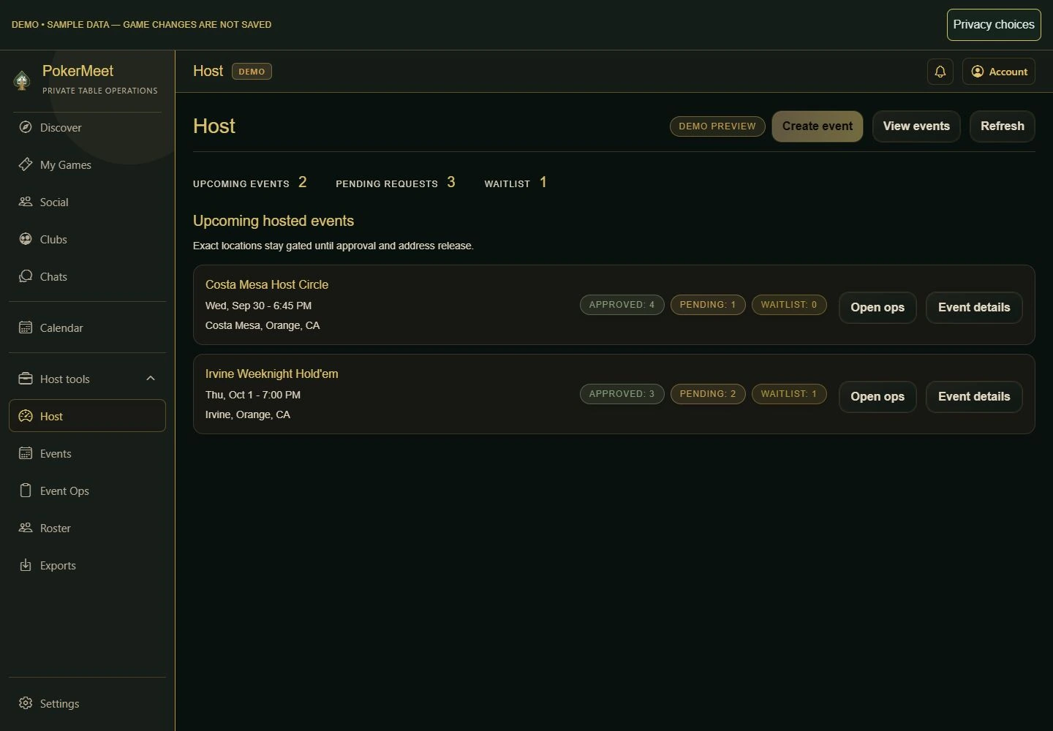The image size is (1053, 731).
Task: Click the Clubs icon in sidebar
Action: [26, 239]
